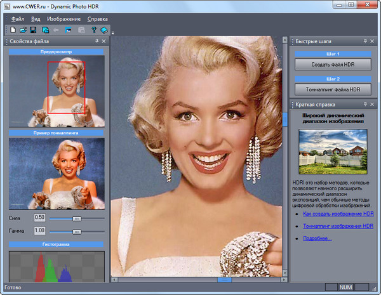Viewport: 381px width, 295px height.
Task: Open the Справка menu
Action: tap(97, 19)
